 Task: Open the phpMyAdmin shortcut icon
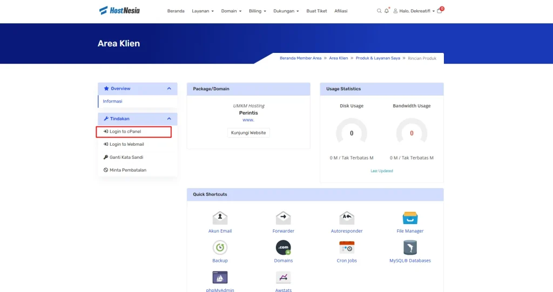coord(220,277)
